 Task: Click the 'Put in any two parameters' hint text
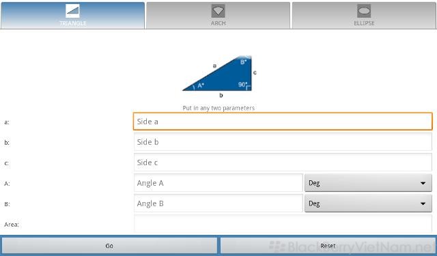pyautogui.click(x=218, y=108)
